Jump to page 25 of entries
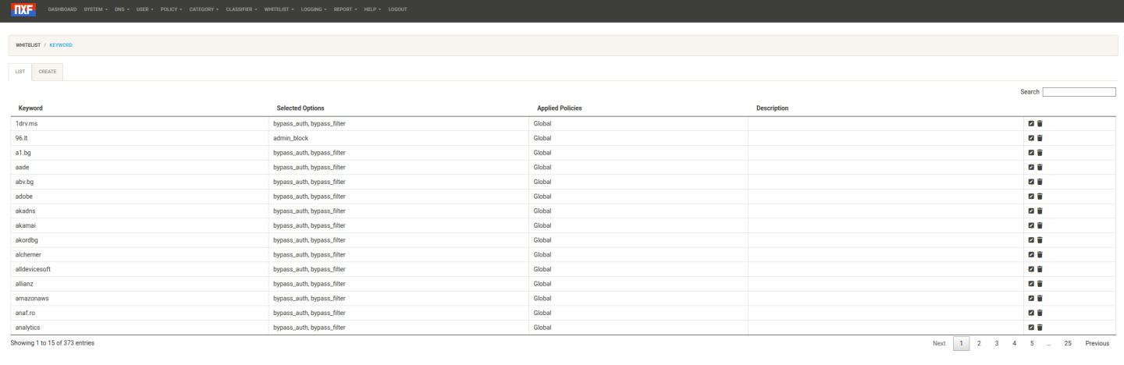The height and width of the screenshot is (365, 1124). click(x=1068, y=343)
